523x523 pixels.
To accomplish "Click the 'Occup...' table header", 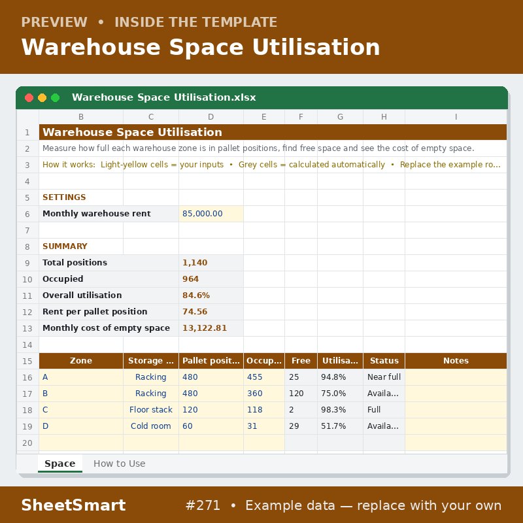I will [x=264, y=361].
